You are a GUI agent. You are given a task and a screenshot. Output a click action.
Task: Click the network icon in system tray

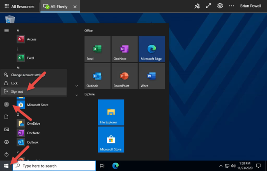tap(227, 166)
